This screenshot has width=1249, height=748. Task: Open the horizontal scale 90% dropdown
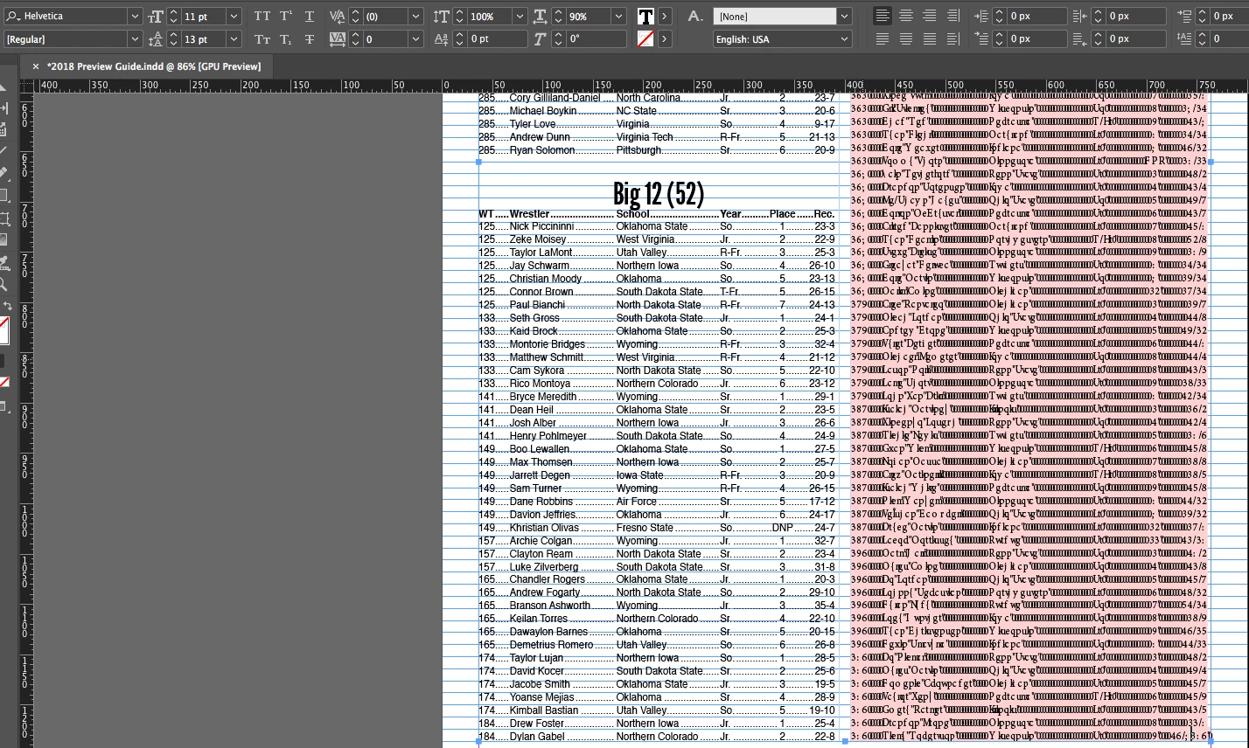coord(619,17)
